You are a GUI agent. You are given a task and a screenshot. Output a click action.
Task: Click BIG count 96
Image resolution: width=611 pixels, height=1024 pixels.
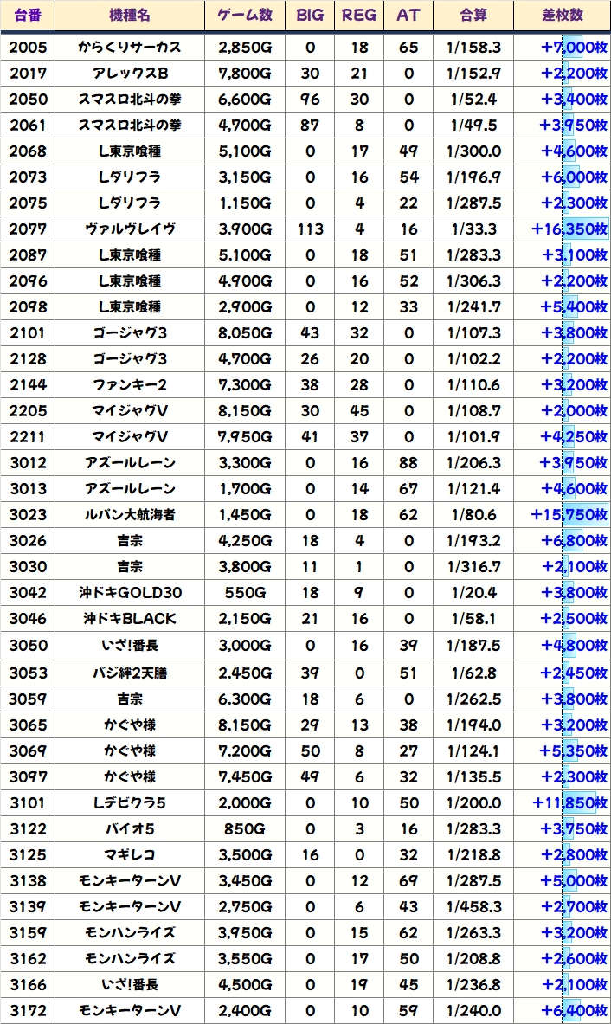click(310, 100)
